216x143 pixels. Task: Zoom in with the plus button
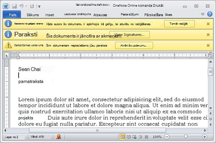coord(204,137)
